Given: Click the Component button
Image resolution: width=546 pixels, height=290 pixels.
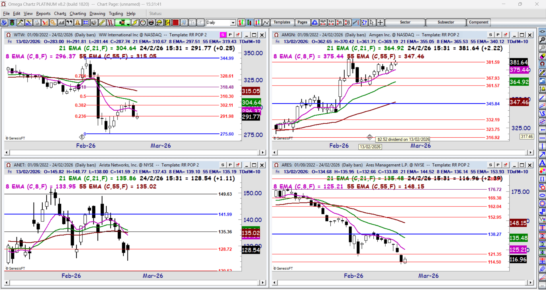Looking at the screenshot, I should point(479,22).
